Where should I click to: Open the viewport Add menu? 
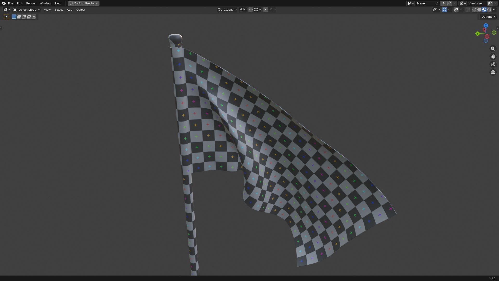click(x=69, y=10)
